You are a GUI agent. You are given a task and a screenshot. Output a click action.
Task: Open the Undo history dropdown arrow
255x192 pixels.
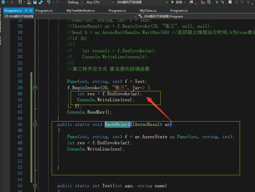click(53, 2)
